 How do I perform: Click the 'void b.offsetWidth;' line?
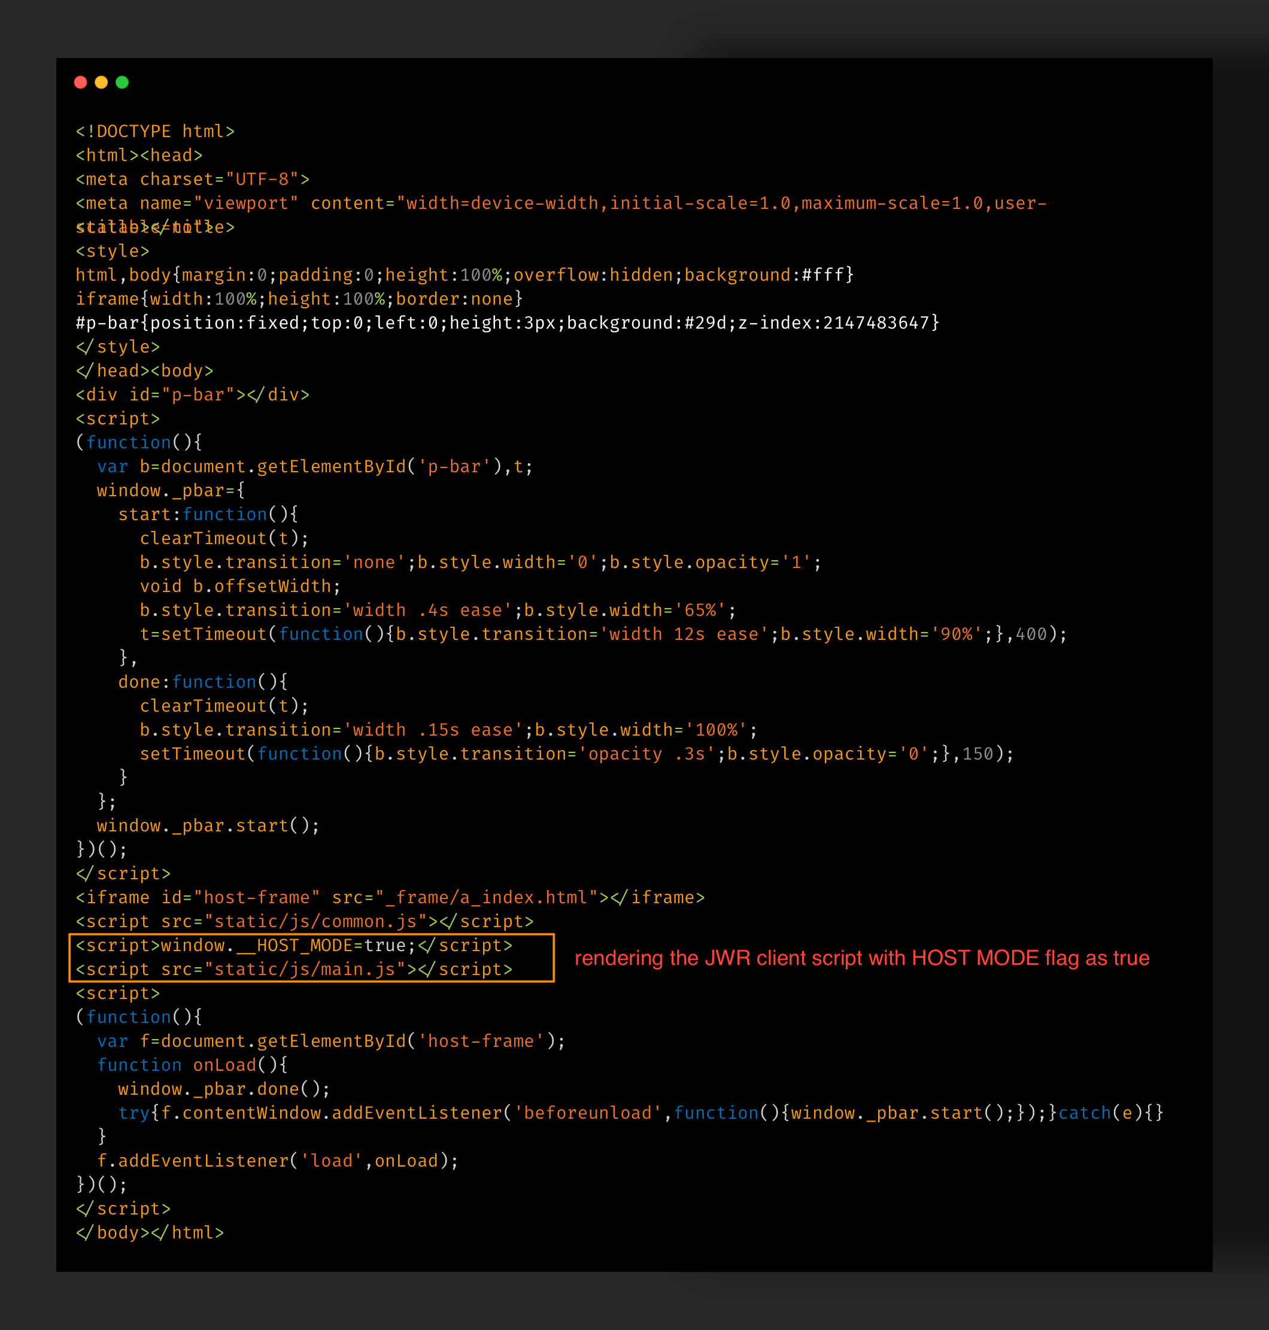pyautogui.click(x=240, y=587)
